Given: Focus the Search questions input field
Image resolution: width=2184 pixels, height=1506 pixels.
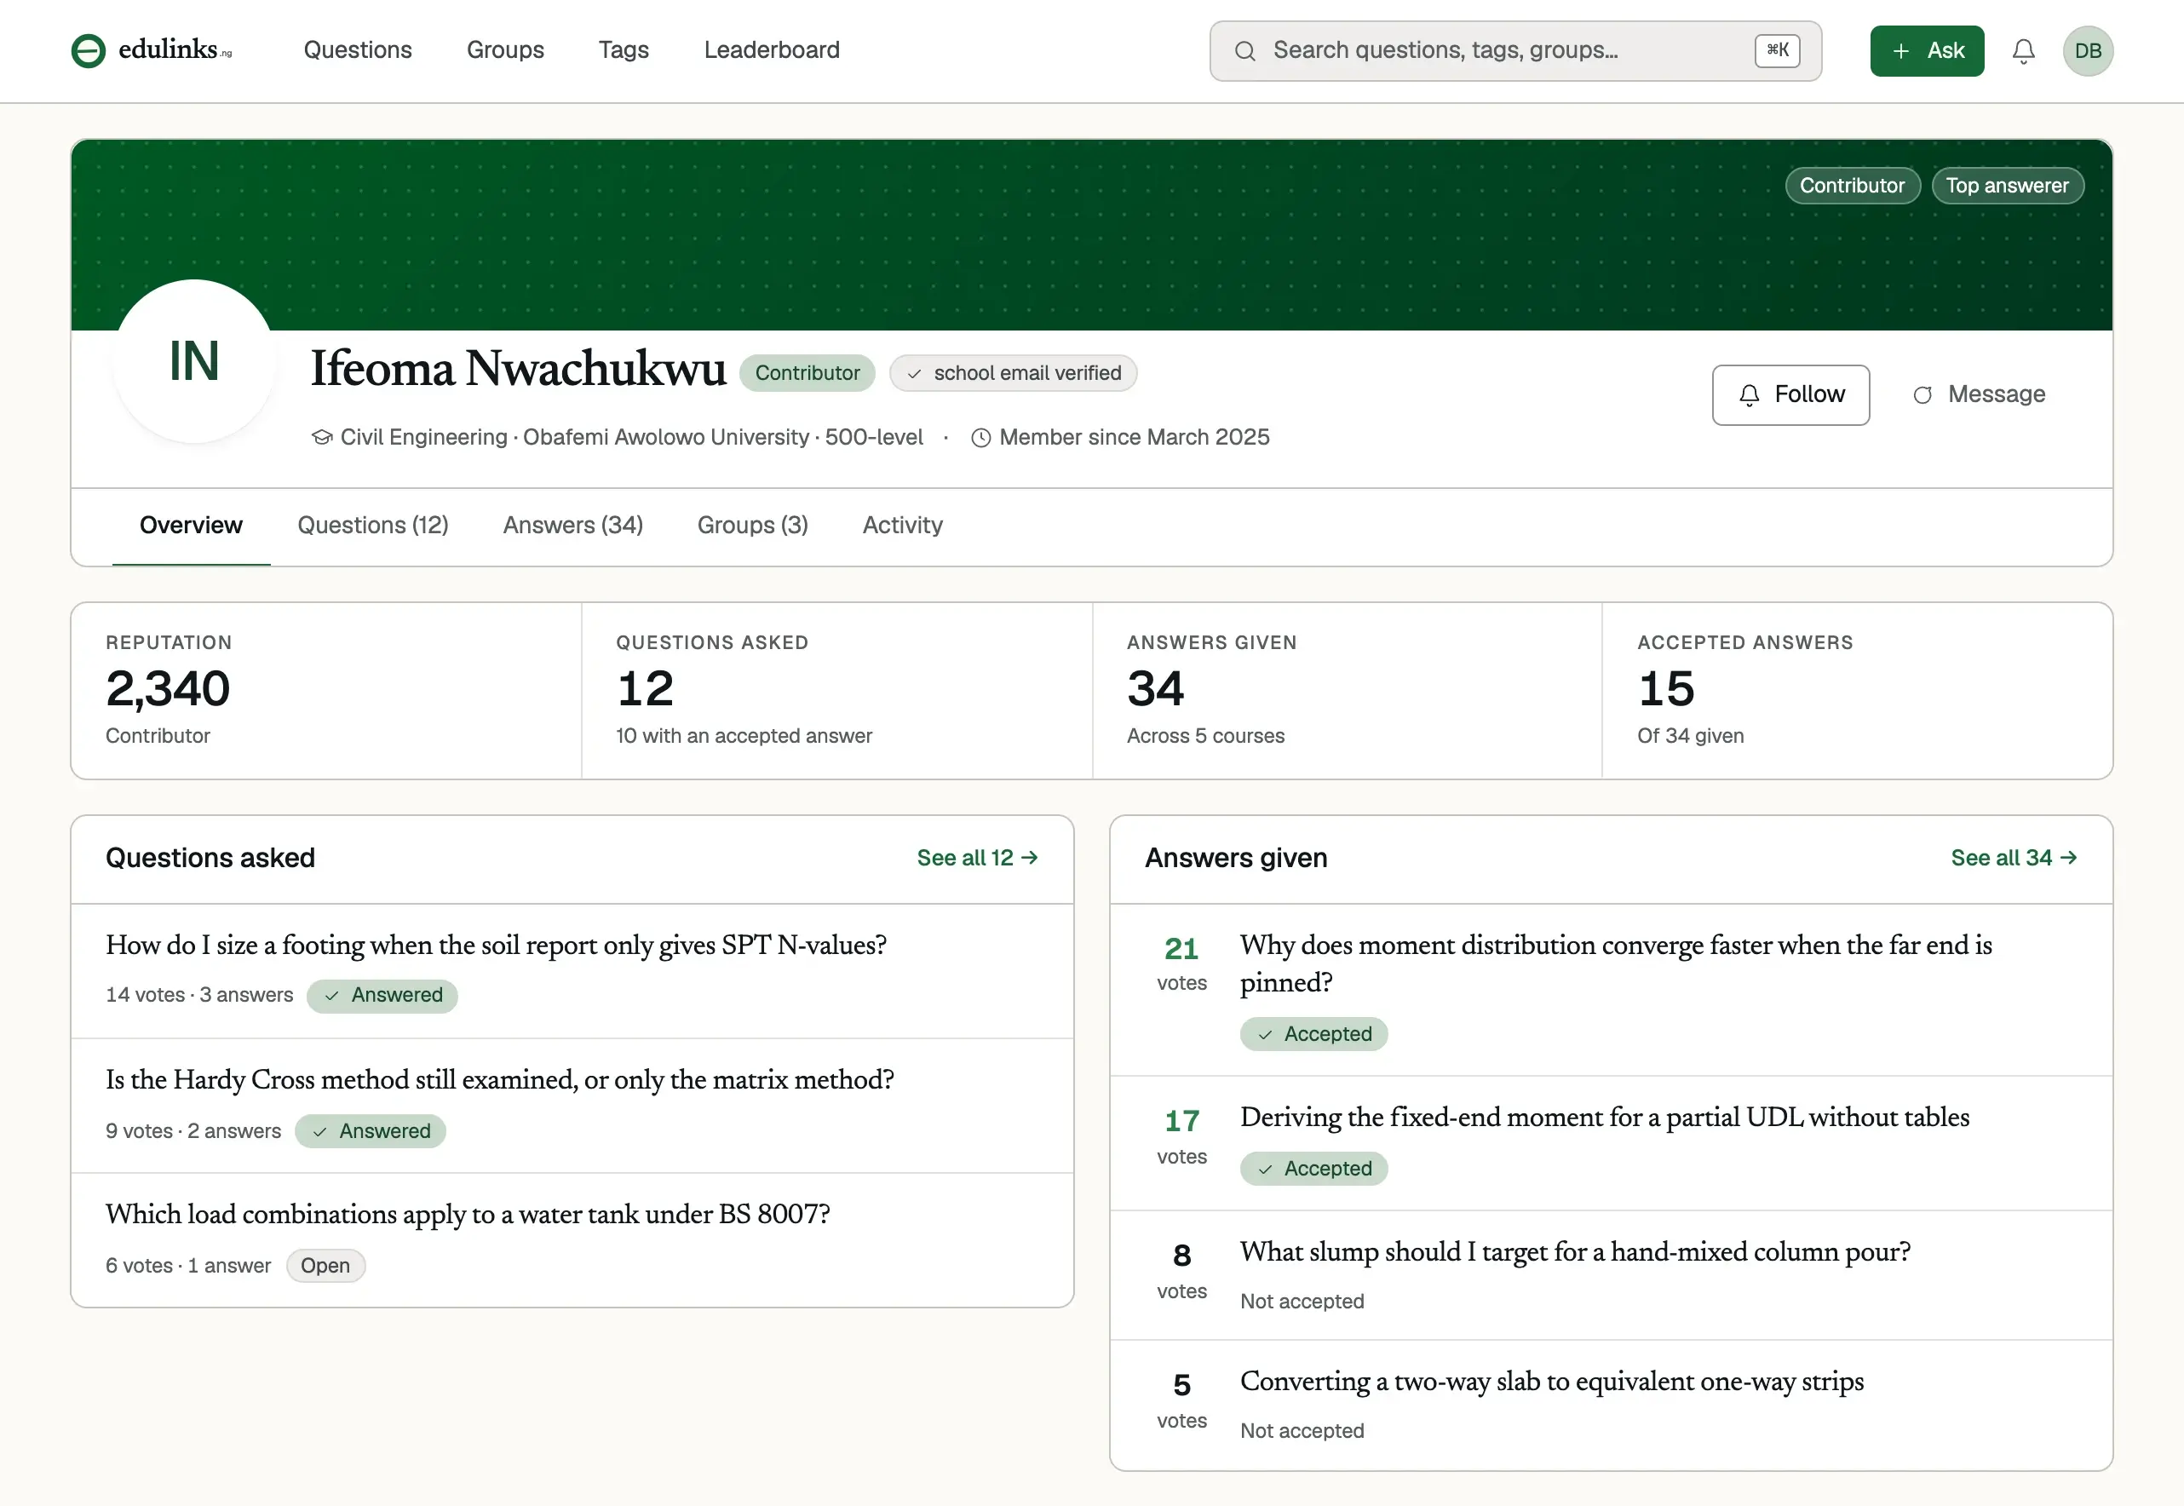Looking at the screenshot, I should coord(1515,51).
